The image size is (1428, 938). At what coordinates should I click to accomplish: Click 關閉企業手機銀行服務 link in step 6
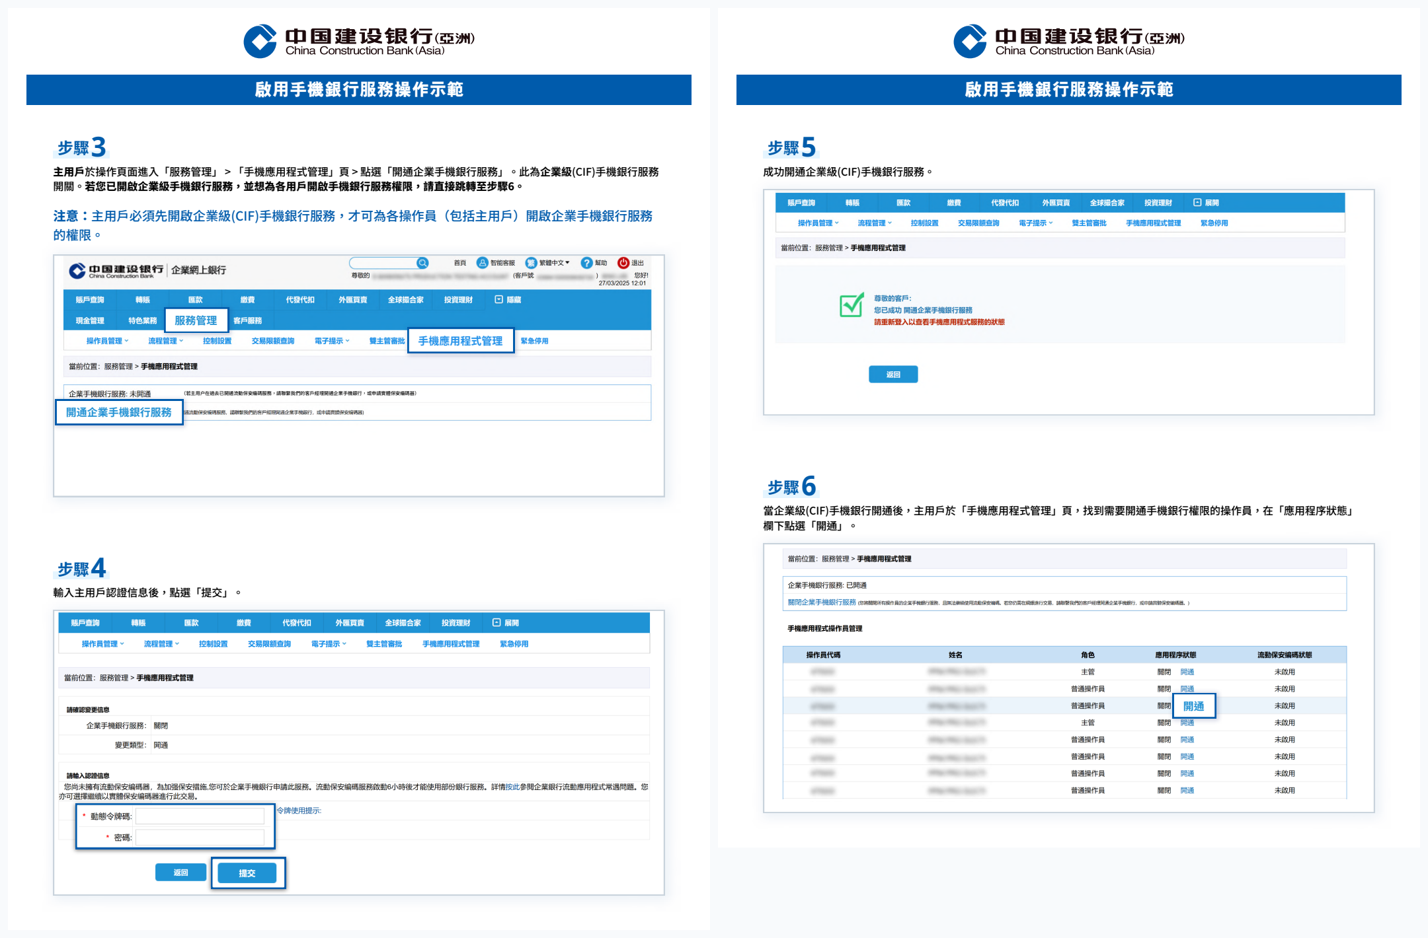click(x=822, y=602)
